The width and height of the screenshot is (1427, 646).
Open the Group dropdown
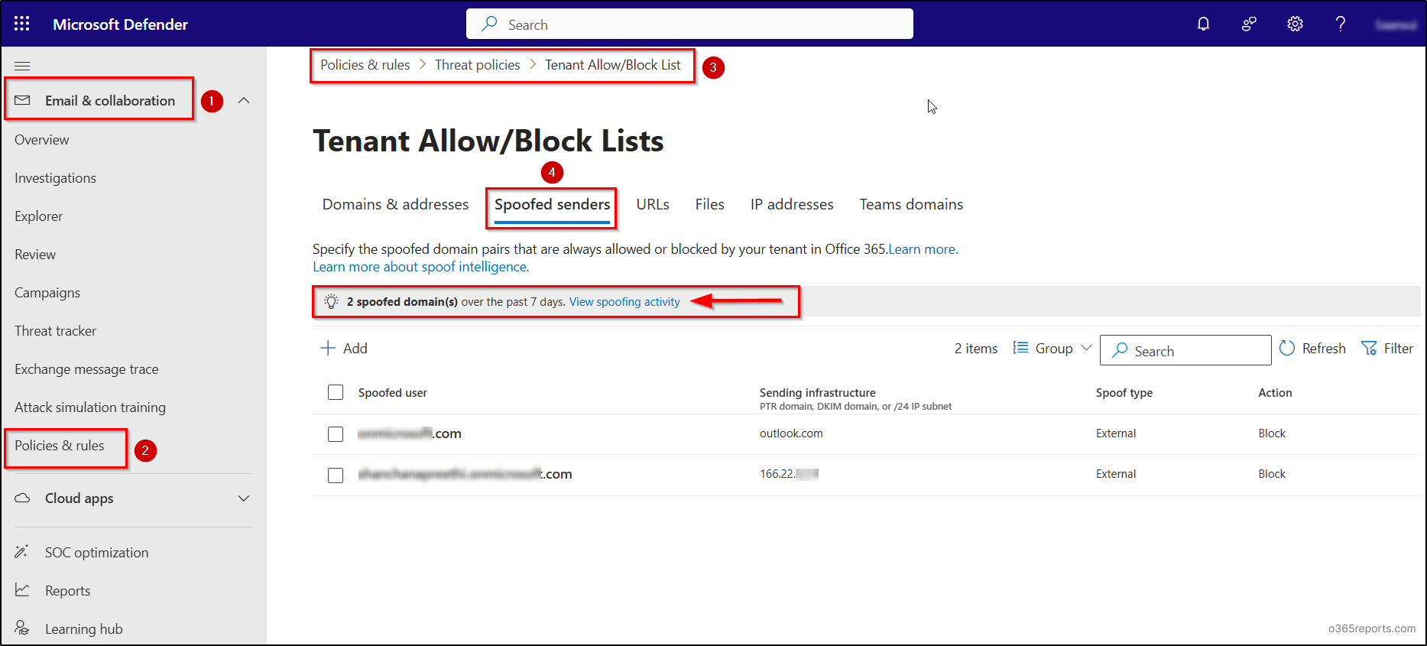pos(1052,349)
